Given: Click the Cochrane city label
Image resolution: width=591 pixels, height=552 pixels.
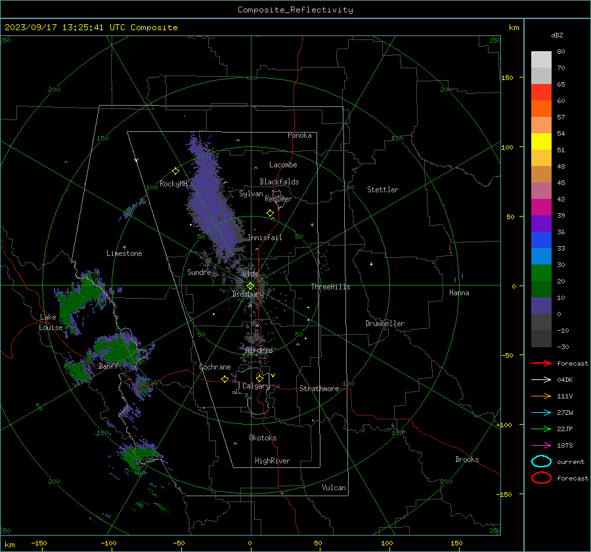Looking at the screenshot, I should [215, 367].
